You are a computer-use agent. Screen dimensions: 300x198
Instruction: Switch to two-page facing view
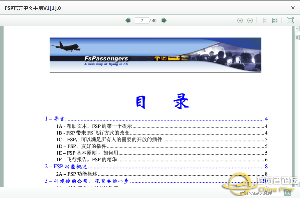coord(275,20)
